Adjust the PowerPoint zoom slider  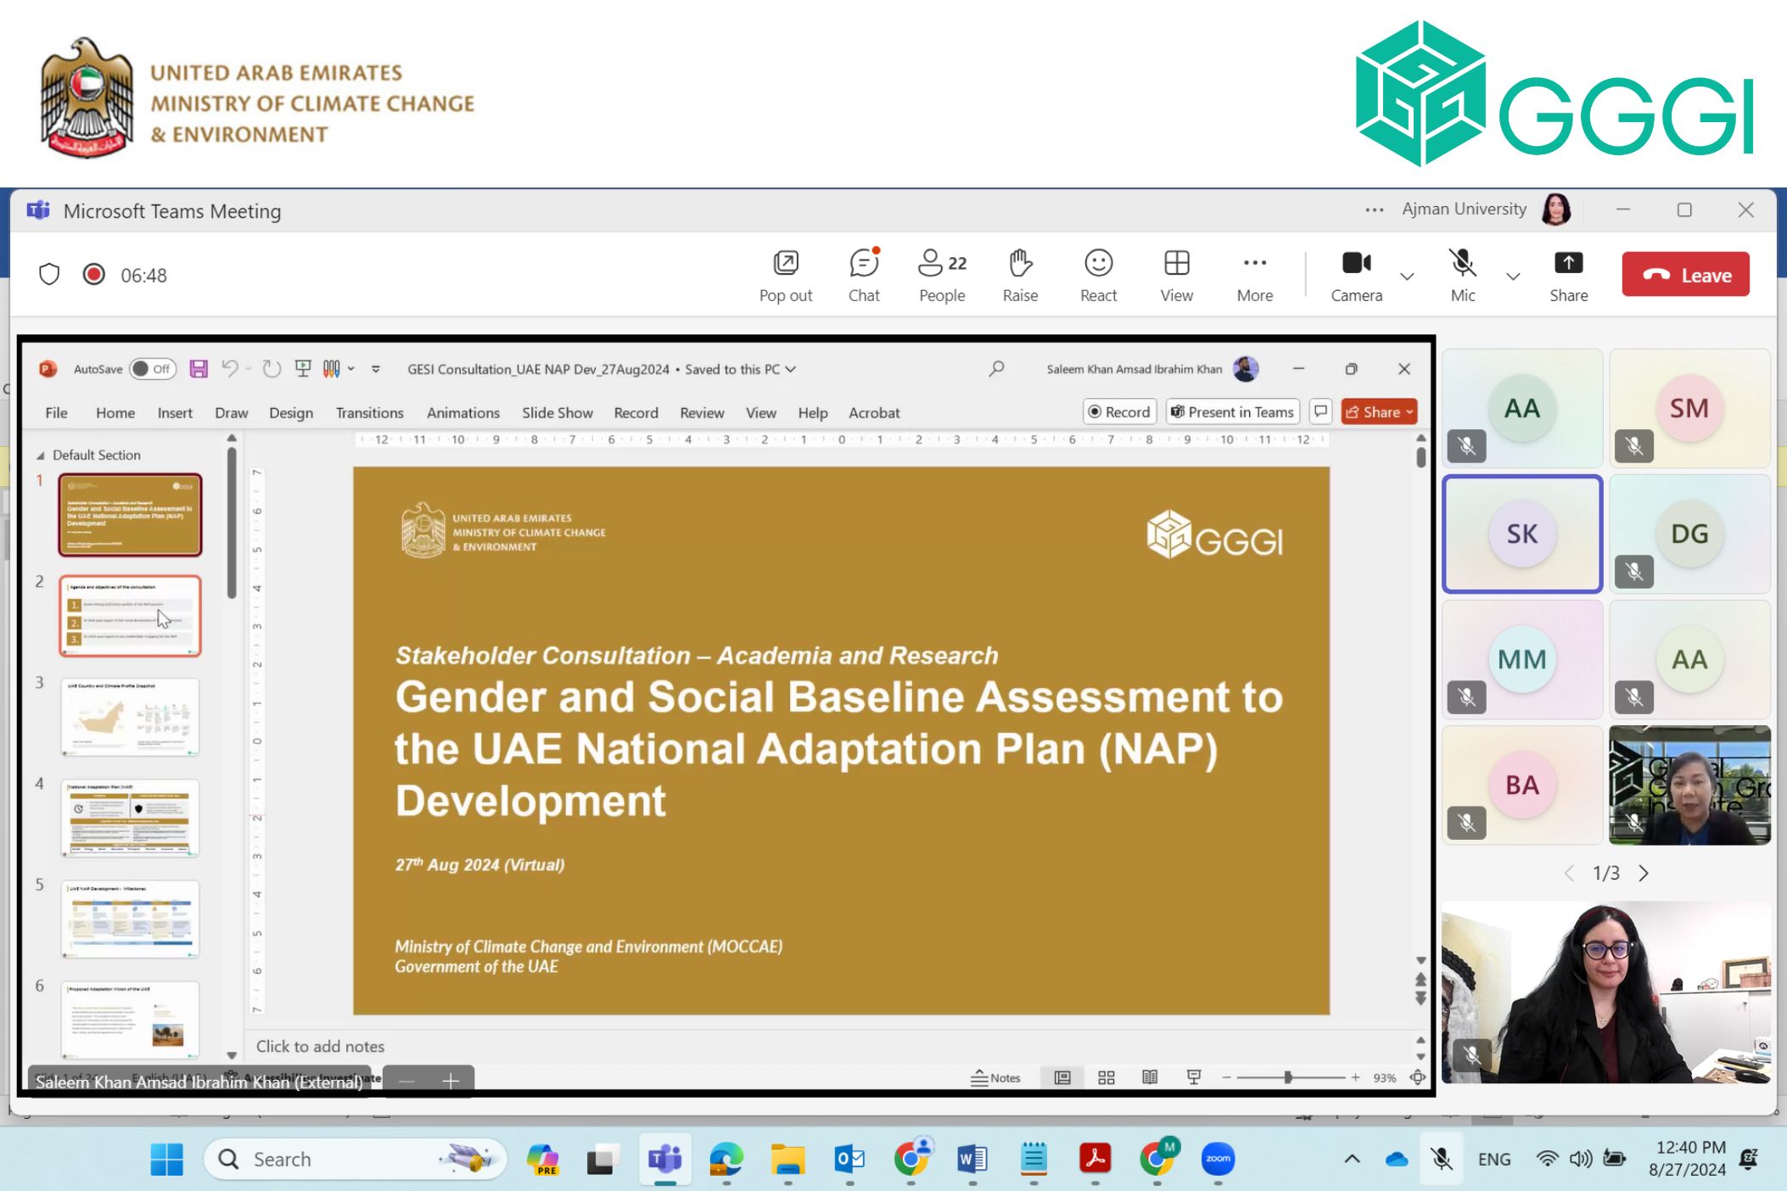pos(1288,1077)
